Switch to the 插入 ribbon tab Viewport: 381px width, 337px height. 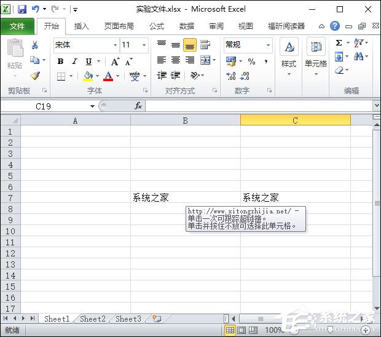(x=81, y=26)
